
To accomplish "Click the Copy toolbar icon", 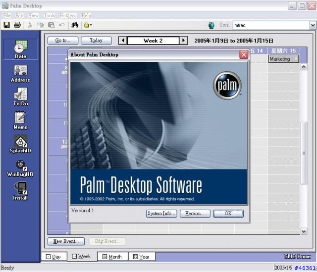I will click(x=41, y=25).
